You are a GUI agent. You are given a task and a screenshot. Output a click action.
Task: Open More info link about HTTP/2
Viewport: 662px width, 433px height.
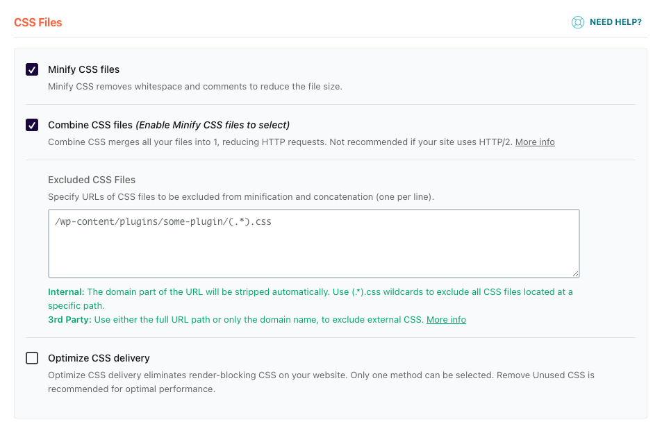tap(535, 142)
